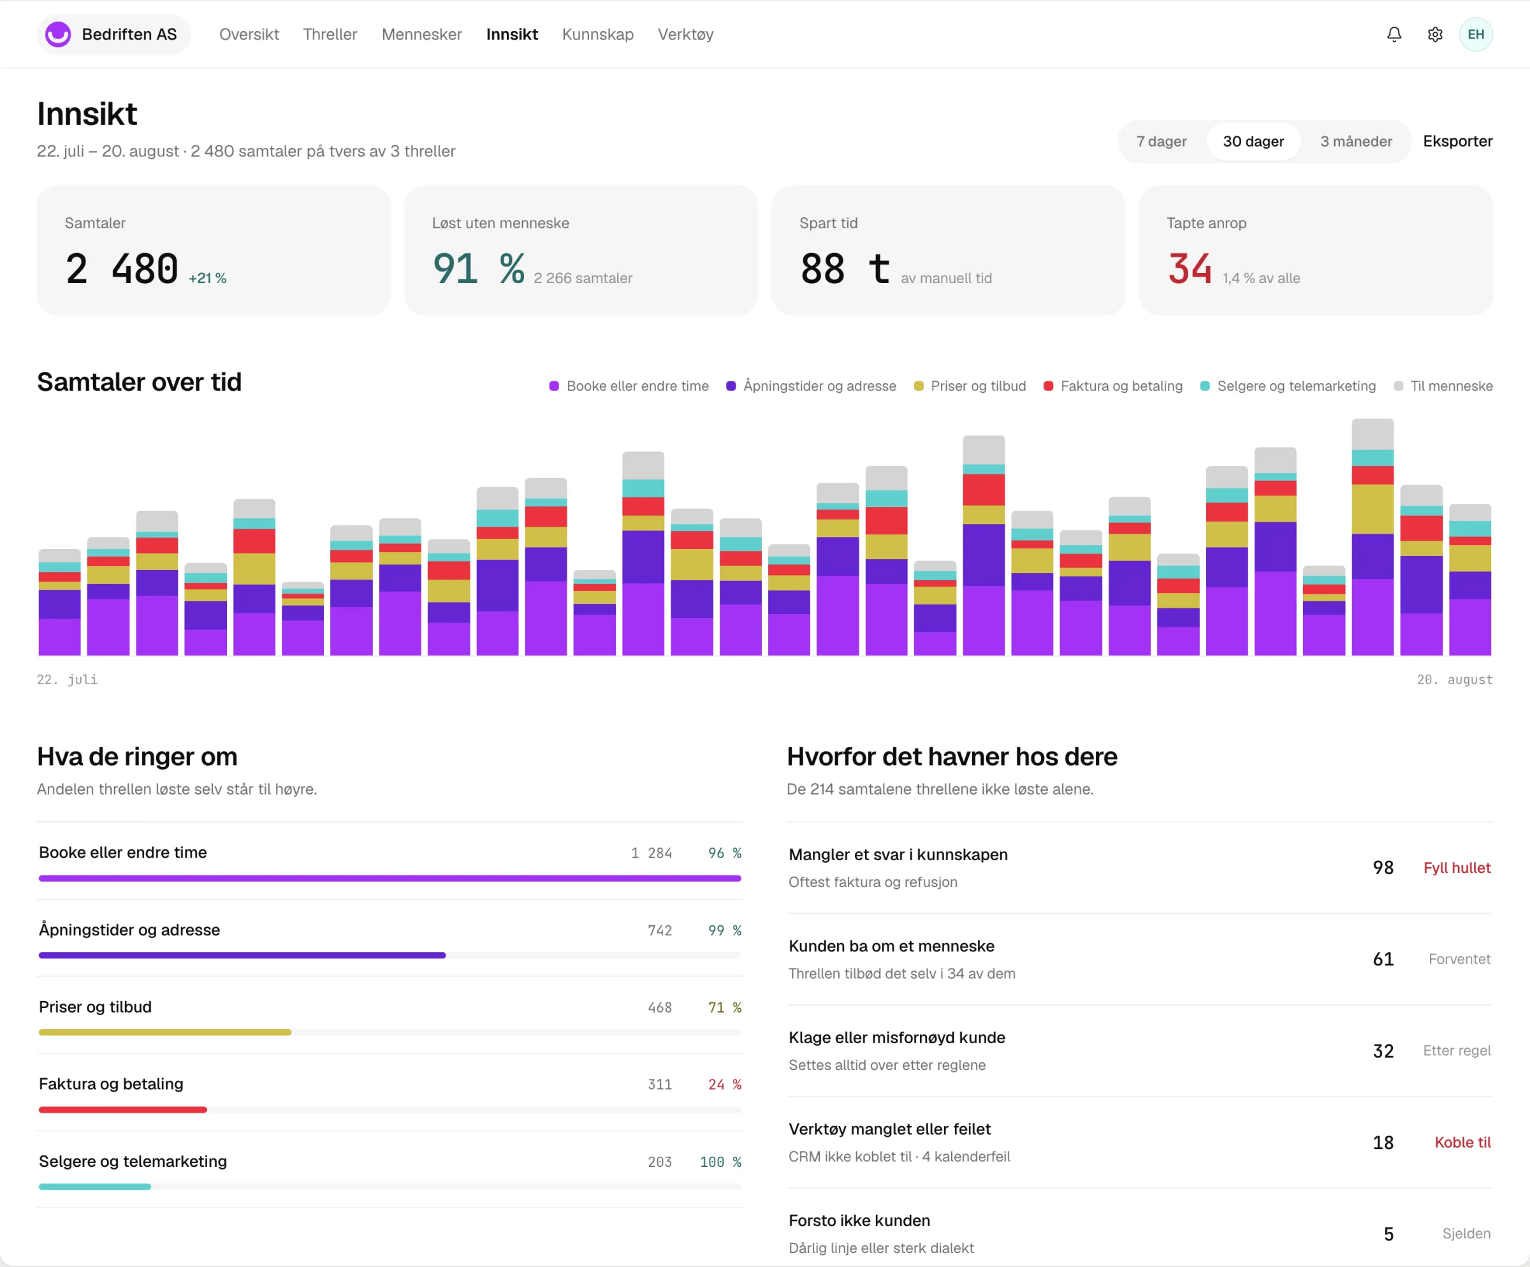1530x1267 pixels.
Task: Click the first bar above 22. juli
Action: point(59,603)
